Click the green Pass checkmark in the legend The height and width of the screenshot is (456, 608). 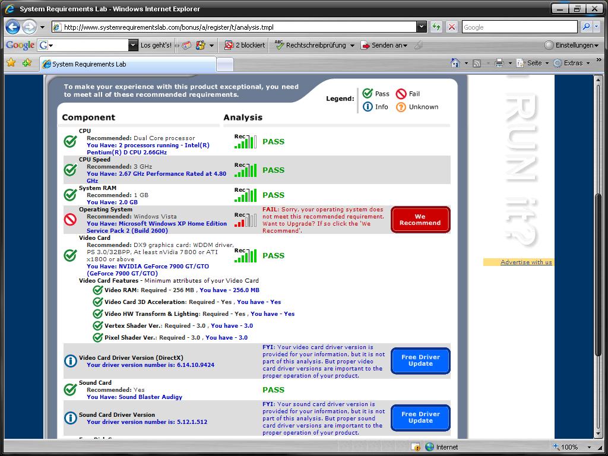tap(368, 93)
